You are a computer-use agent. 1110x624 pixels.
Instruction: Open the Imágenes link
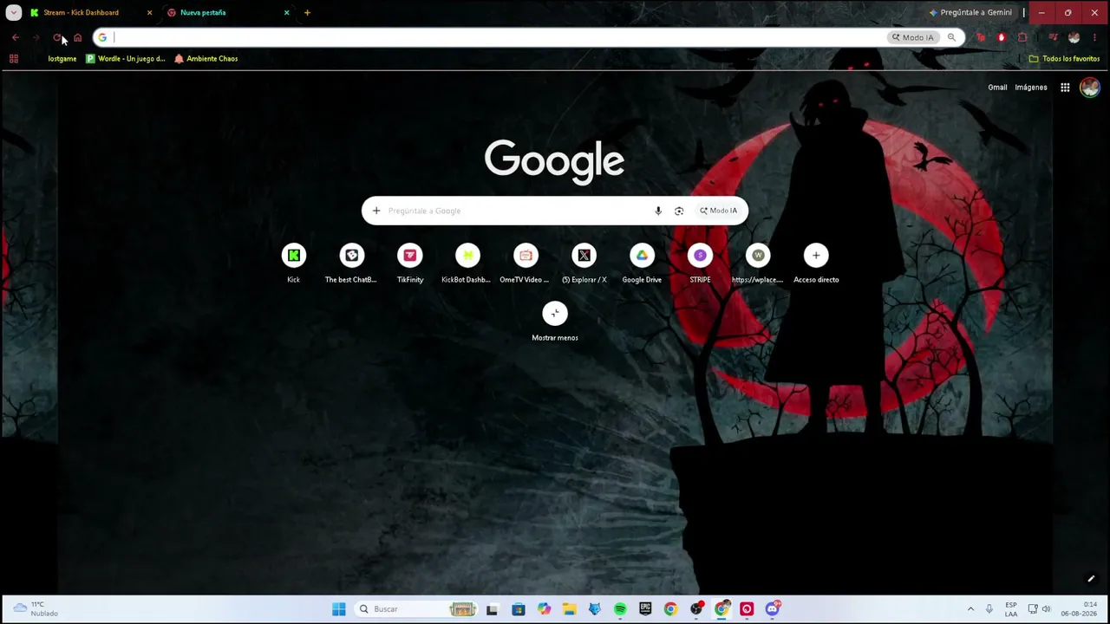coord(1031,88)
